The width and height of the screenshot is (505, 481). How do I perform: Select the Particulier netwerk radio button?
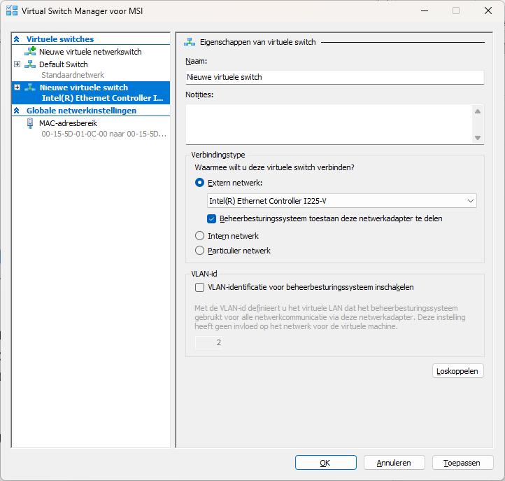coord(199,251)
